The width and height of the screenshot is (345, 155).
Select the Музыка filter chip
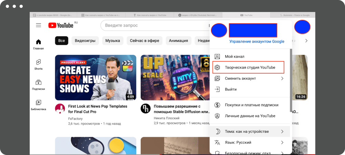[x=112, y=40]
